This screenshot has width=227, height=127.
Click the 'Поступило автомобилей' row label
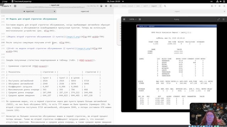[21, 81]
